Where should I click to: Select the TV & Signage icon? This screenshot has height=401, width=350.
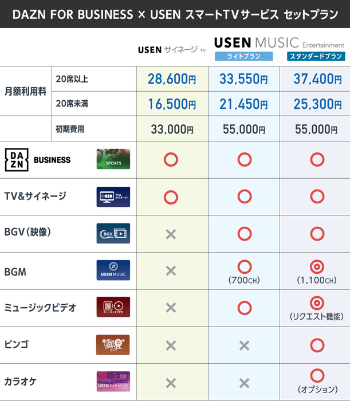click(113, 196)
